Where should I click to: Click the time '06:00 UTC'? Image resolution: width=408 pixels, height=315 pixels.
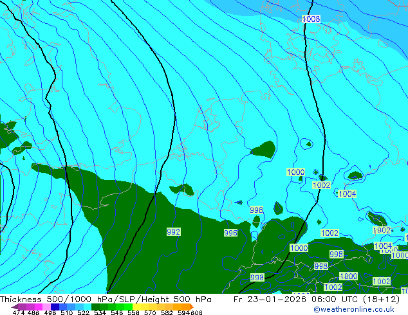(x=335, y=300)
